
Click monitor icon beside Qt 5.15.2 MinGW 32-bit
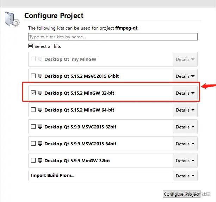(x=40, y=93)
